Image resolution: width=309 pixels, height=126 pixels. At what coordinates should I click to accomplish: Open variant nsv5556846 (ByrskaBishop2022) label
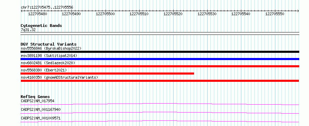coord(51,48)
